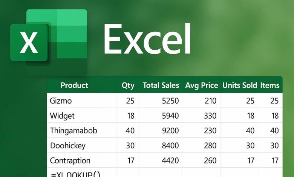Click Widget's Qty cell showing 18
Screen dimensions: 294x177
tap(130, 116)
